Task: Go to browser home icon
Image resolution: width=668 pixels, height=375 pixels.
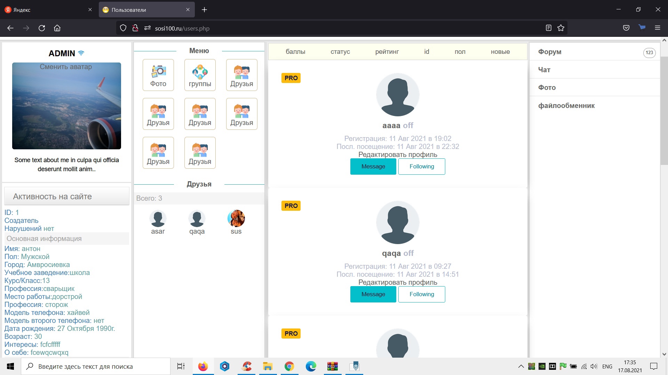Action: click(57, 28)
